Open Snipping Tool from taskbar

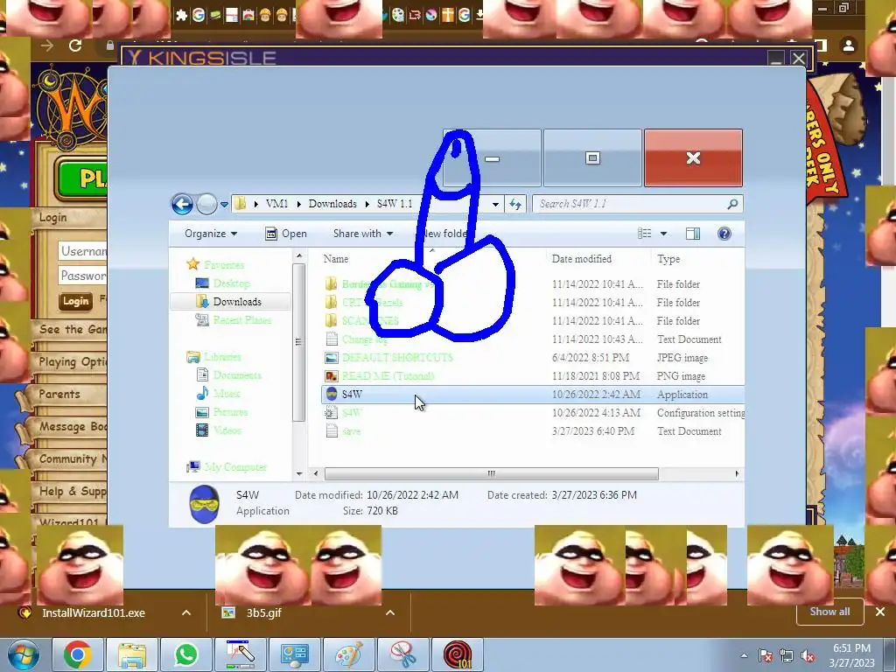coord(402,654)
